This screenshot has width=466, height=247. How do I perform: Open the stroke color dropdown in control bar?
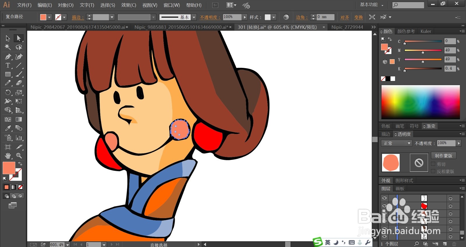(x=64, y=17)
